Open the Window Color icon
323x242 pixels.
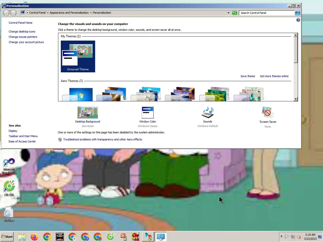[148, 112]
